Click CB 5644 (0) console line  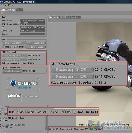tap(6, 127)
